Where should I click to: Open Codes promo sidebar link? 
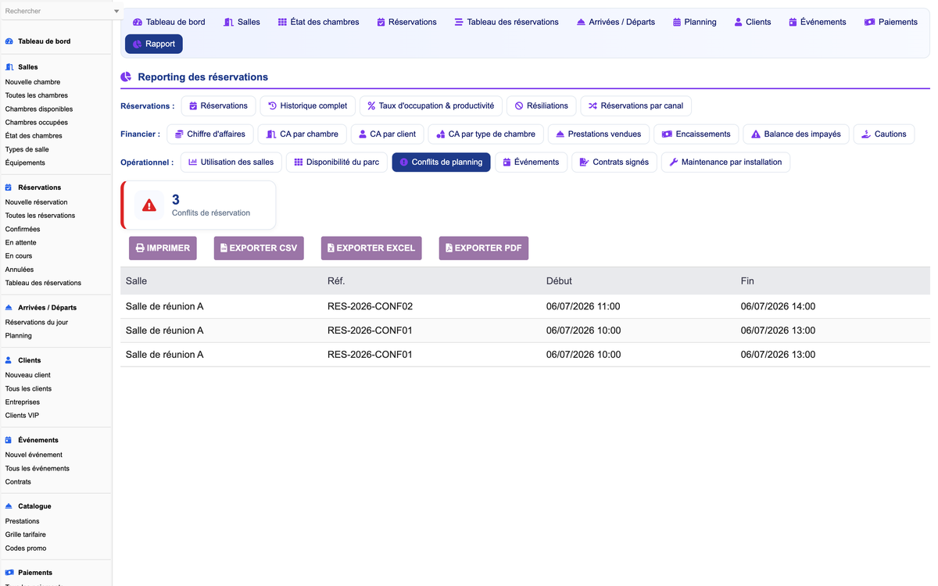(x=26, y=548)
